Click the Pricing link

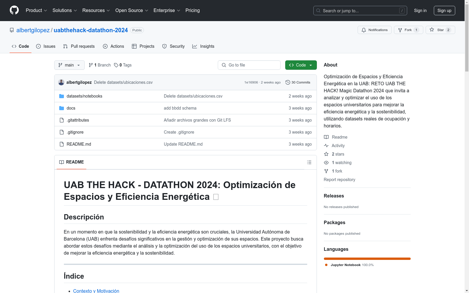(193, 11)
